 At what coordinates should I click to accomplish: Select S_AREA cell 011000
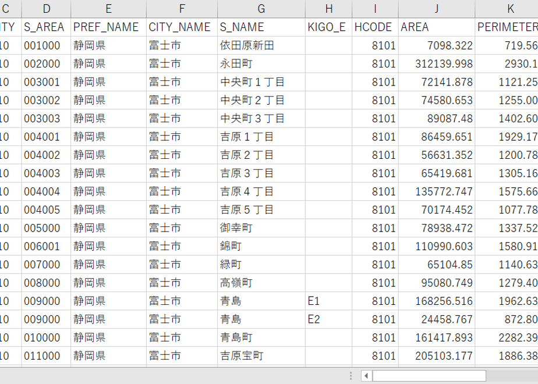coord(47,356)
